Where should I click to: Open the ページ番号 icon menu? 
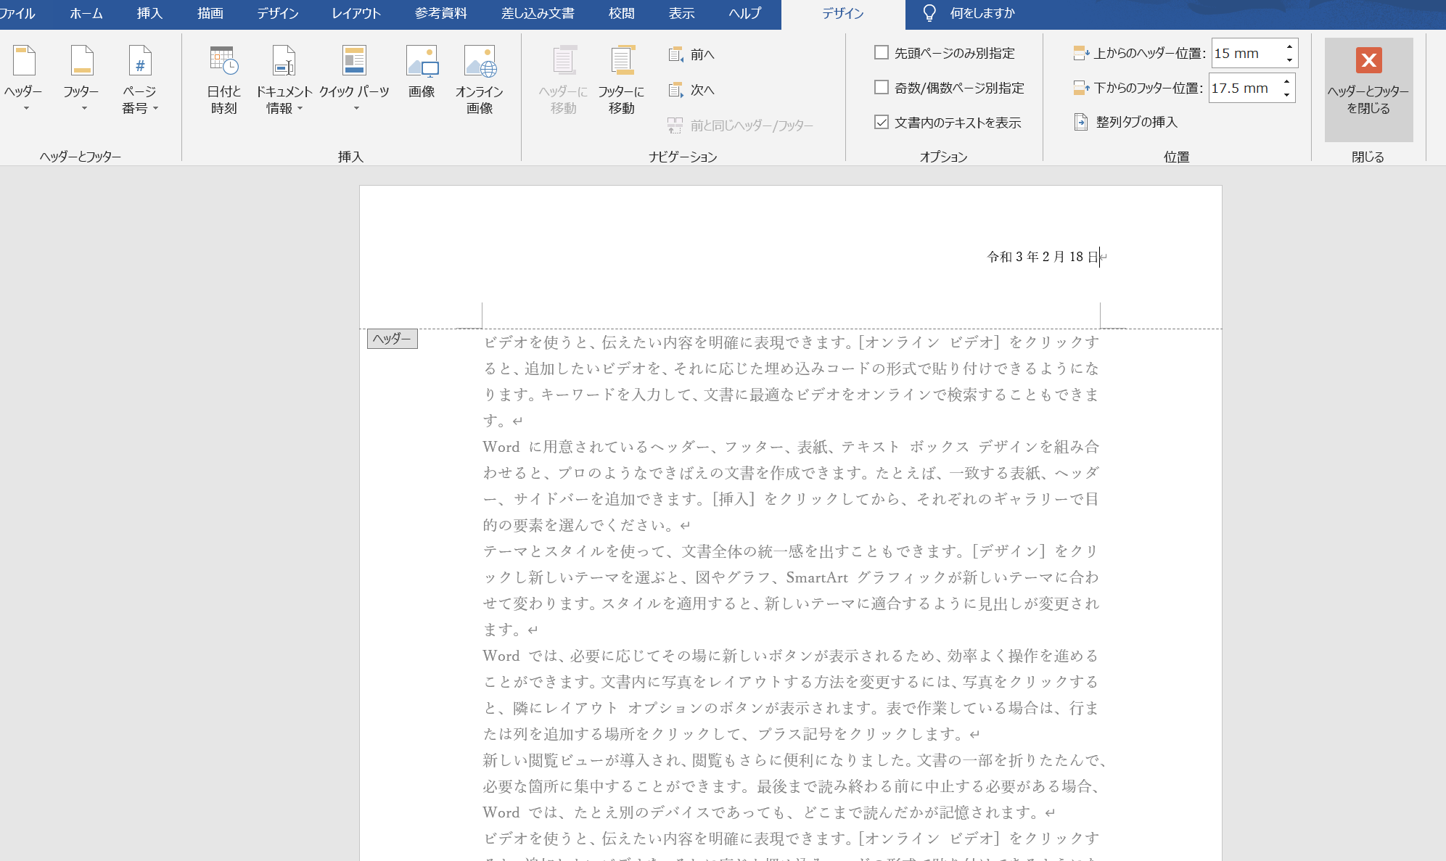click(x=140, y=61)
